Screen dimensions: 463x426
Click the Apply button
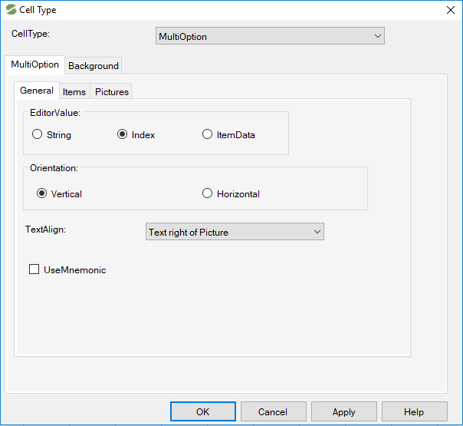click(343, 411)
